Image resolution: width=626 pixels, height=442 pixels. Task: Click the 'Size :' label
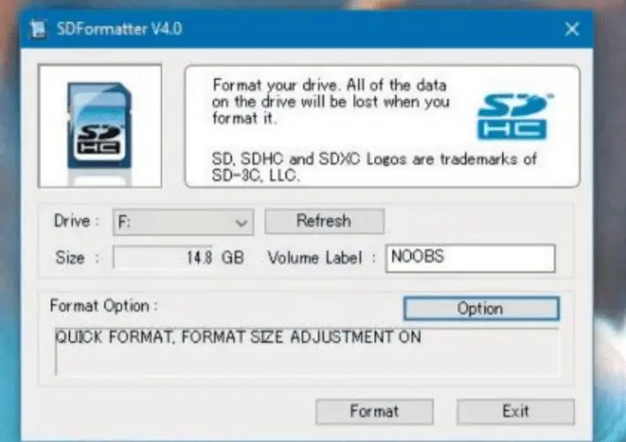(x=77, y=257)
